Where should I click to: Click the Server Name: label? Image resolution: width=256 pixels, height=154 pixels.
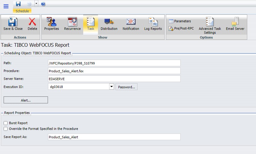[14, 79]
